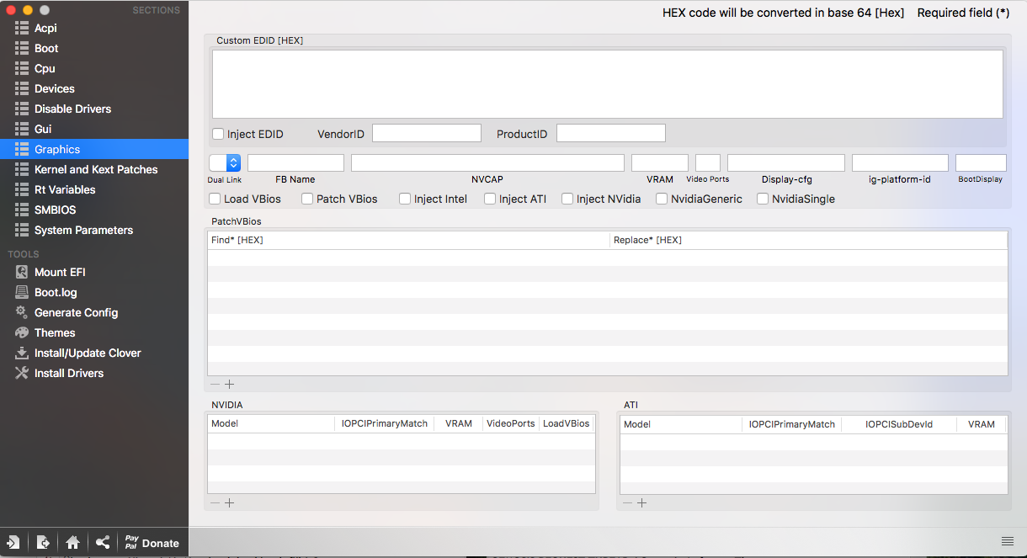Click the import configuration icon in bottom bar
The width and height of the screenshot is (1027, 558).
(13, 543)
